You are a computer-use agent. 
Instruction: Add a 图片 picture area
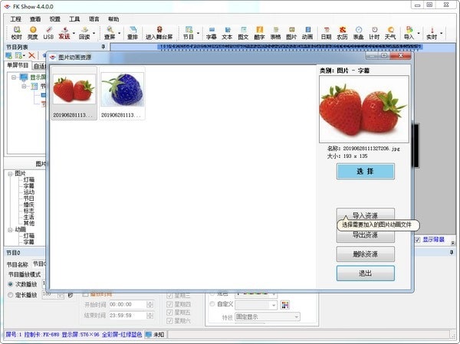[291, 33]
